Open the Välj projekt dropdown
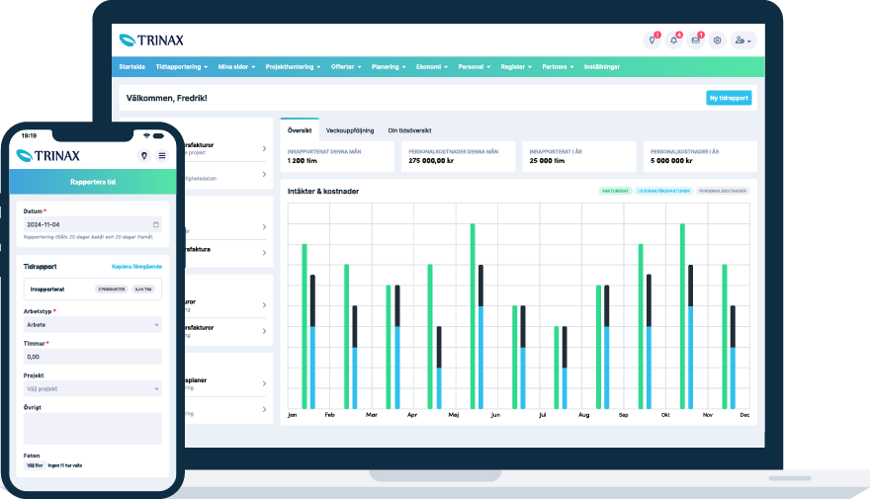Viewport: 870px width, 499px height. [92, 389]
